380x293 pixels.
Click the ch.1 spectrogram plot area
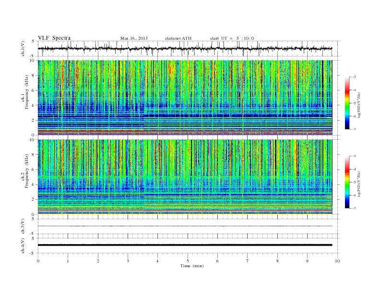point(185,98)
